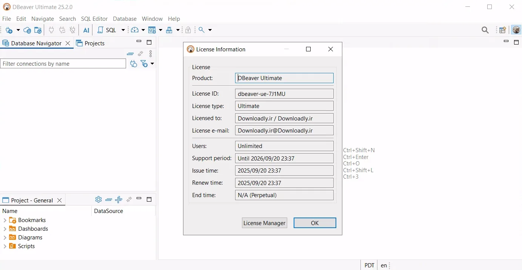Click the small blue magnifier search toolbar icon

[202, 30]
